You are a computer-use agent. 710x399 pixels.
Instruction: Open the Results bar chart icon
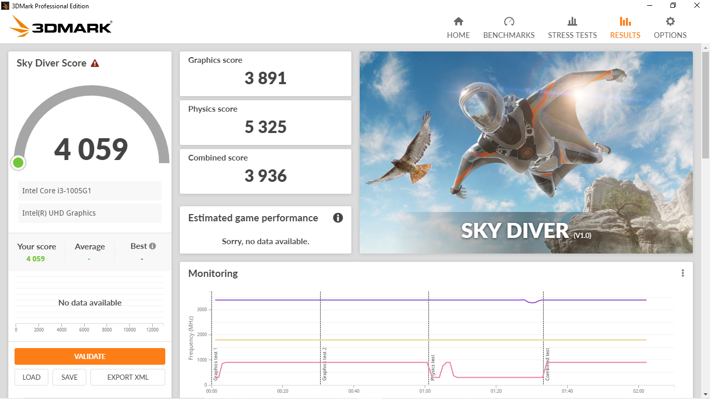(625, 21)
